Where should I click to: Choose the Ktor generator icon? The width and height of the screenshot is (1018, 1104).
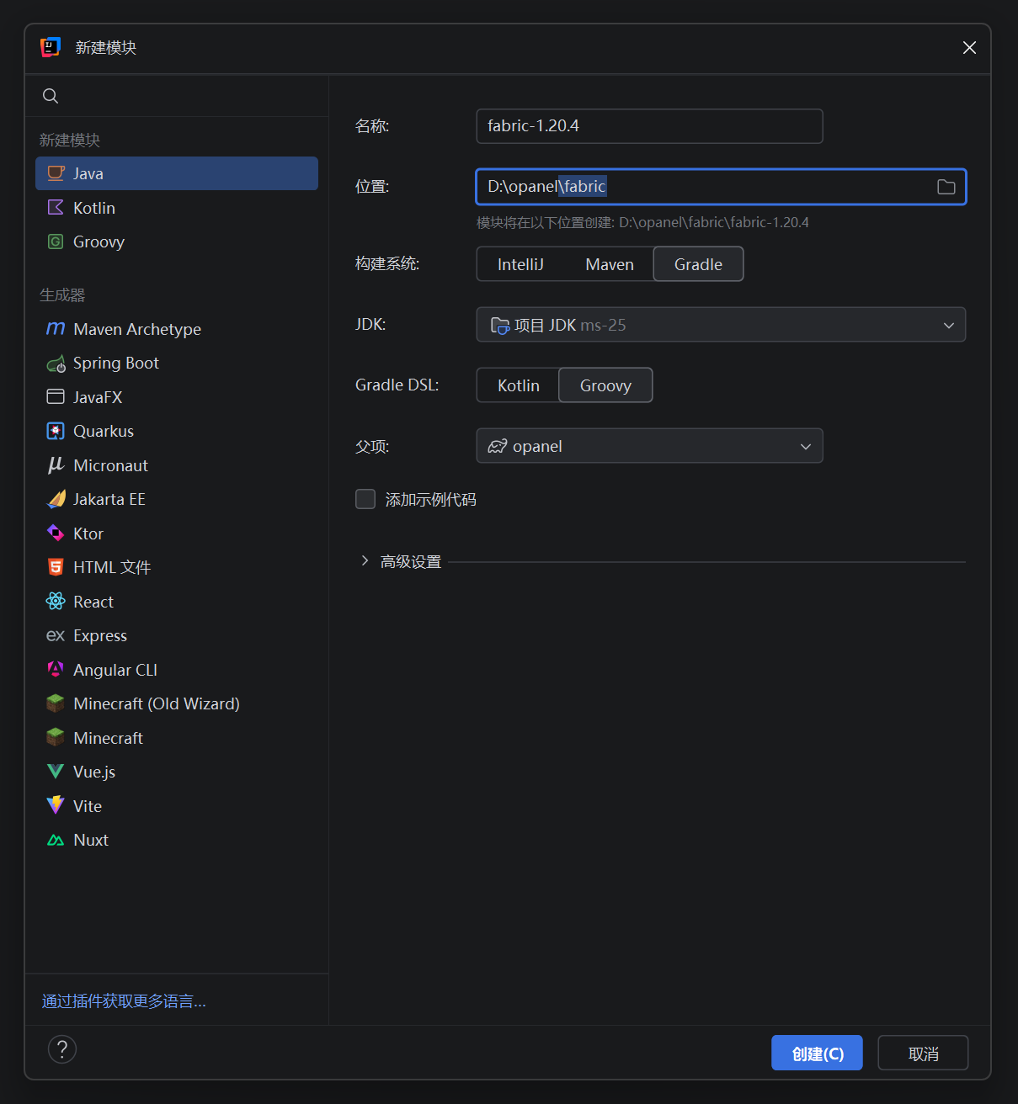(x=56, y=533)
